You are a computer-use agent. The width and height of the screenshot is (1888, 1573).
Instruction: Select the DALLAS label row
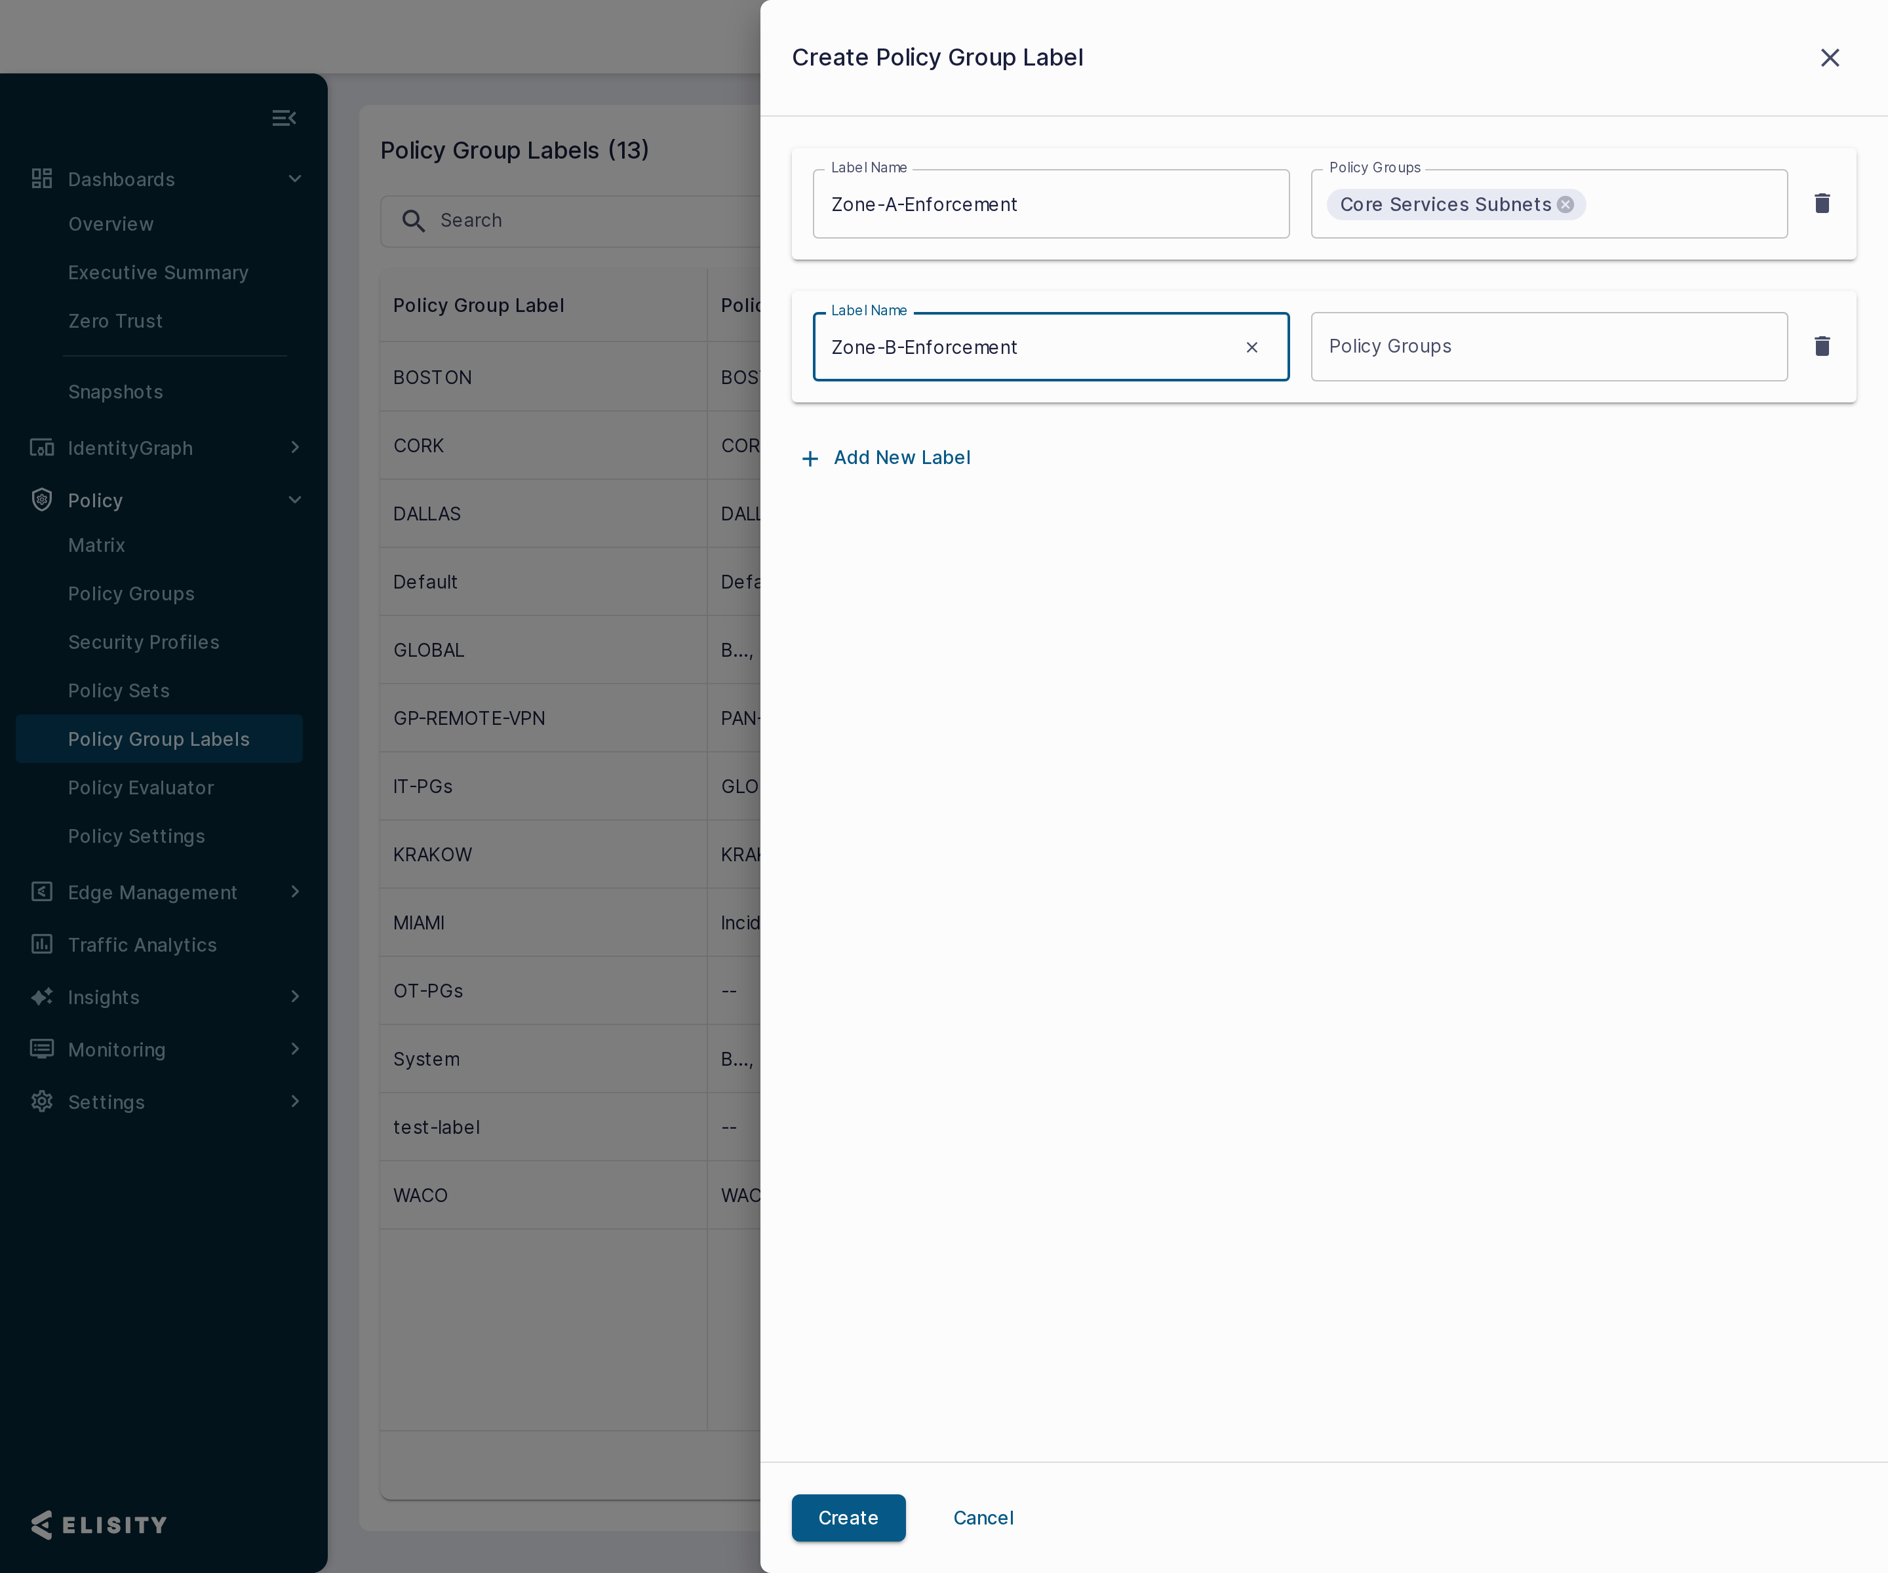coord(570,514)
